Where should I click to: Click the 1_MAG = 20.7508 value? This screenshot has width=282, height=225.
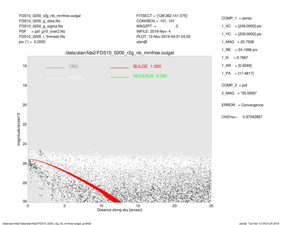tap(238, 42)
